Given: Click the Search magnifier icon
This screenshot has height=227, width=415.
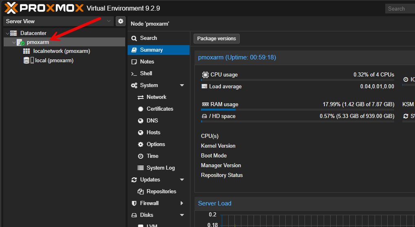Looking at the screenshot, I should (134, 38).
